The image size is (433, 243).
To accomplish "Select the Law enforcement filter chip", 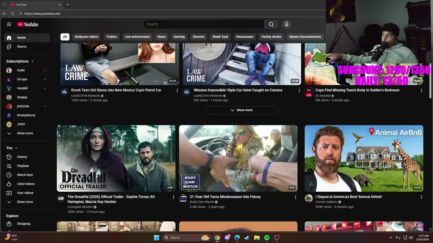I will 137,37.
